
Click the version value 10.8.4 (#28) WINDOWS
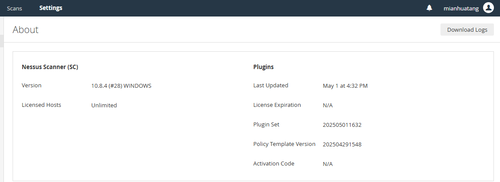(x=121, y=86)
